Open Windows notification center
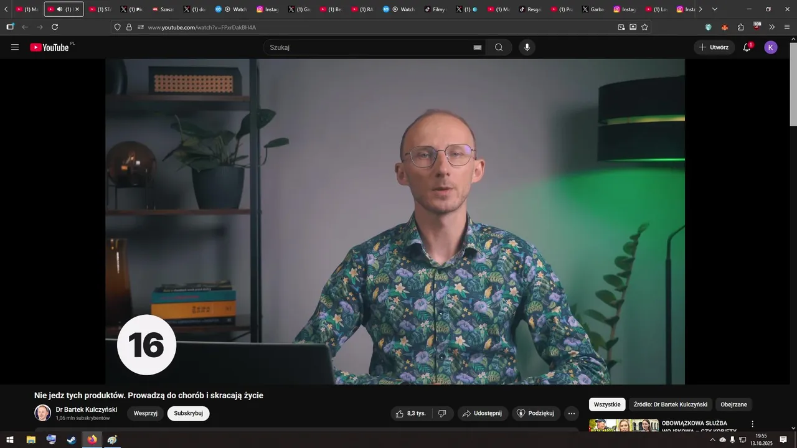 tap(783, 439)
